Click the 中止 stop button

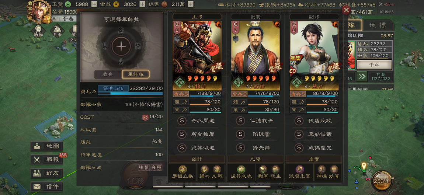(374, 65)
